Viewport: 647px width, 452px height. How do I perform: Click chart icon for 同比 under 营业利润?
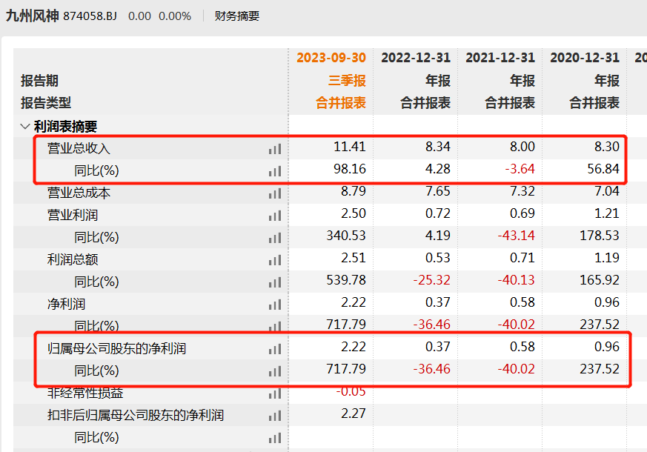[x=275, y=238]
